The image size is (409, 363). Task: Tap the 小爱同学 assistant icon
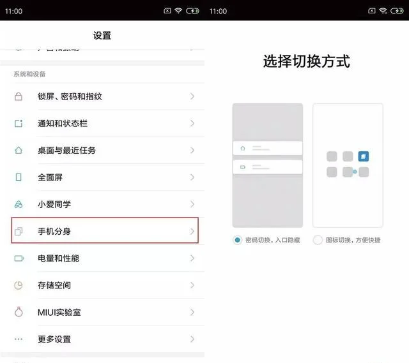point(19,204)
